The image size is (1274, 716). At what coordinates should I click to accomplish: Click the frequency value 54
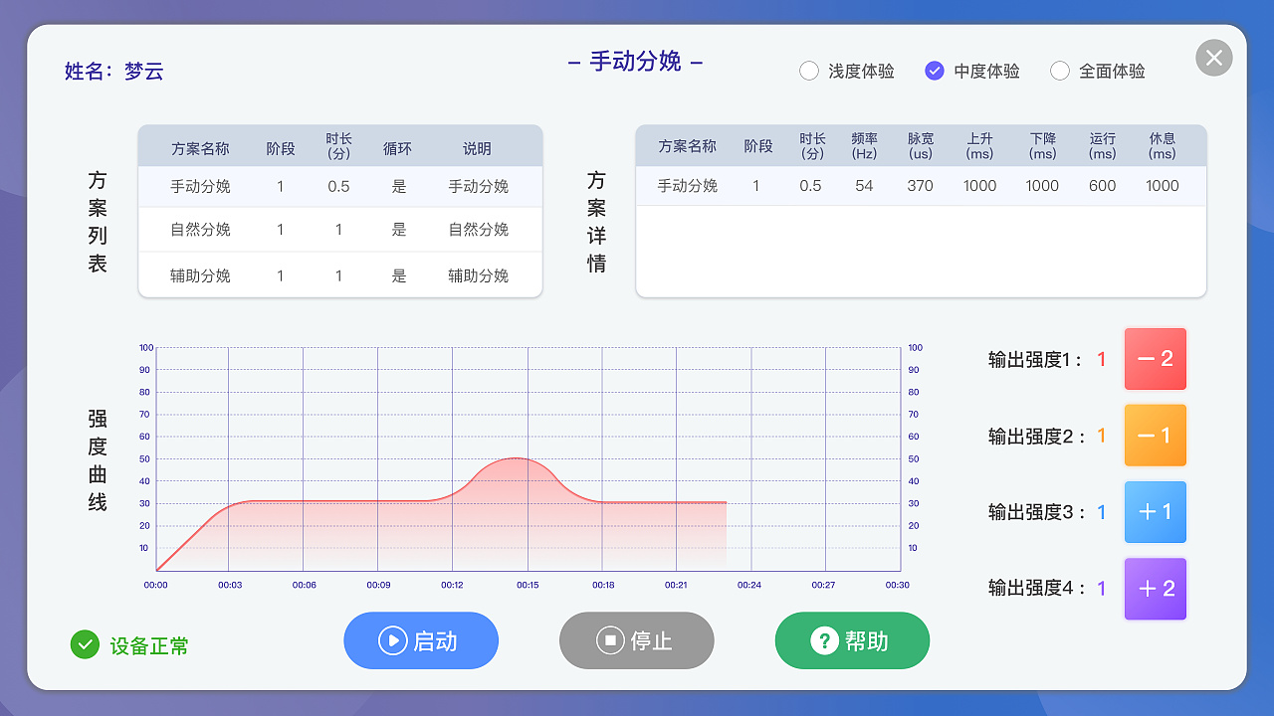point(864,186)
